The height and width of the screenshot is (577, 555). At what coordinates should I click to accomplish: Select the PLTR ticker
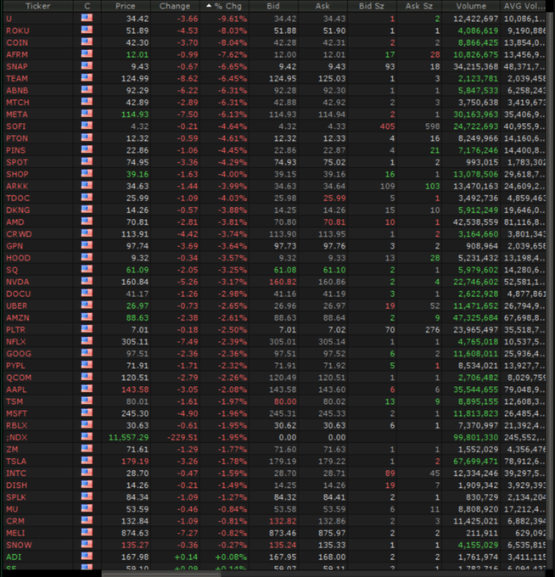click(x=15, y=330)
